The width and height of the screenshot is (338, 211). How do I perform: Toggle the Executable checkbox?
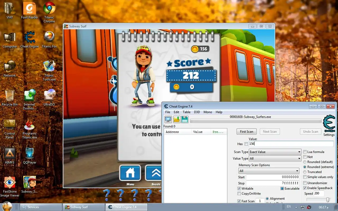[x=282, y=189]
